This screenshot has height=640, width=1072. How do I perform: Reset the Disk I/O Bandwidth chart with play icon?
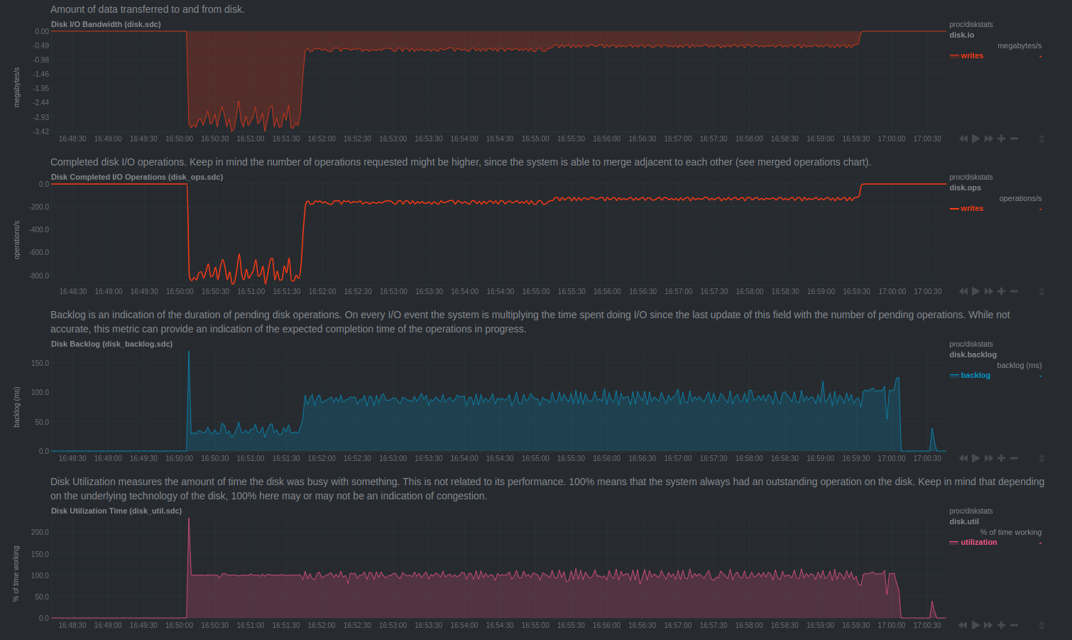click(976, 139)
